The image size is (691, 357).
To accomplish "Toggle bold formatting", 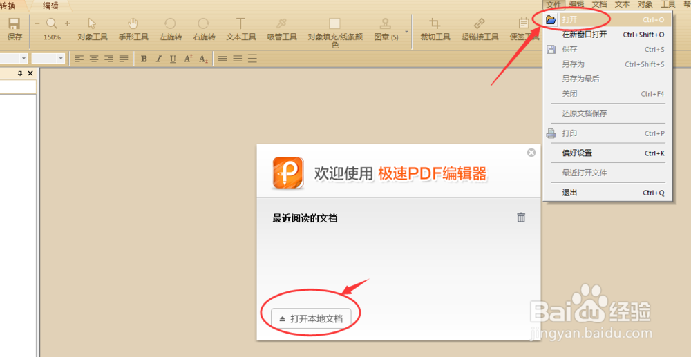I will point(144,59).
